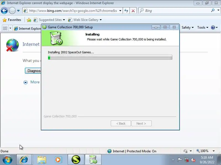Open dropdown next to status bar lock icon
Image resolution: width=221 pixels, height=165 pixels.
coord(191,151)
